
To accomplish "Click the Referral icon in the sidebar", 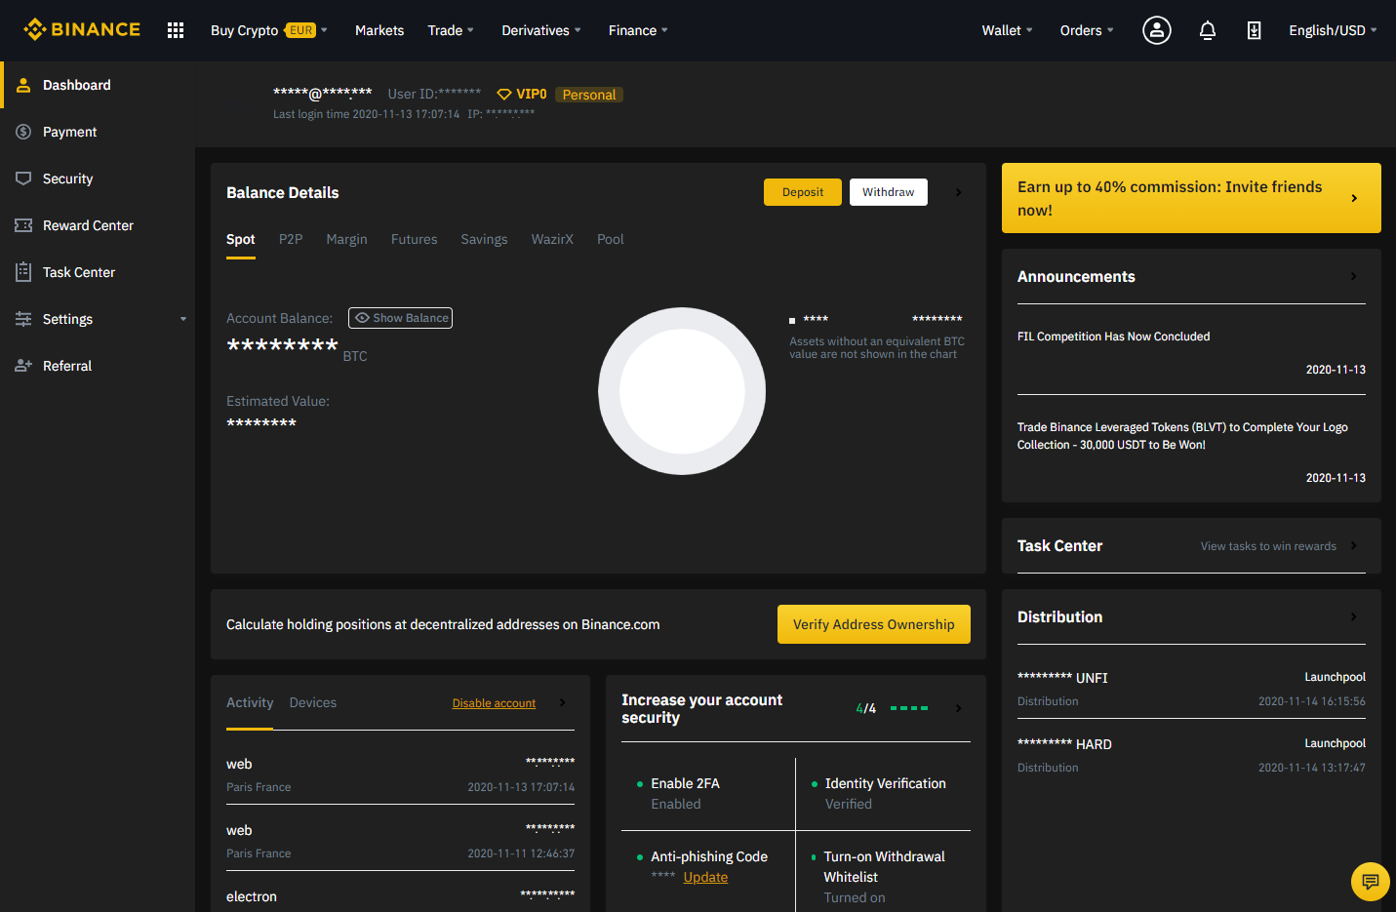I will coord(22,366).
